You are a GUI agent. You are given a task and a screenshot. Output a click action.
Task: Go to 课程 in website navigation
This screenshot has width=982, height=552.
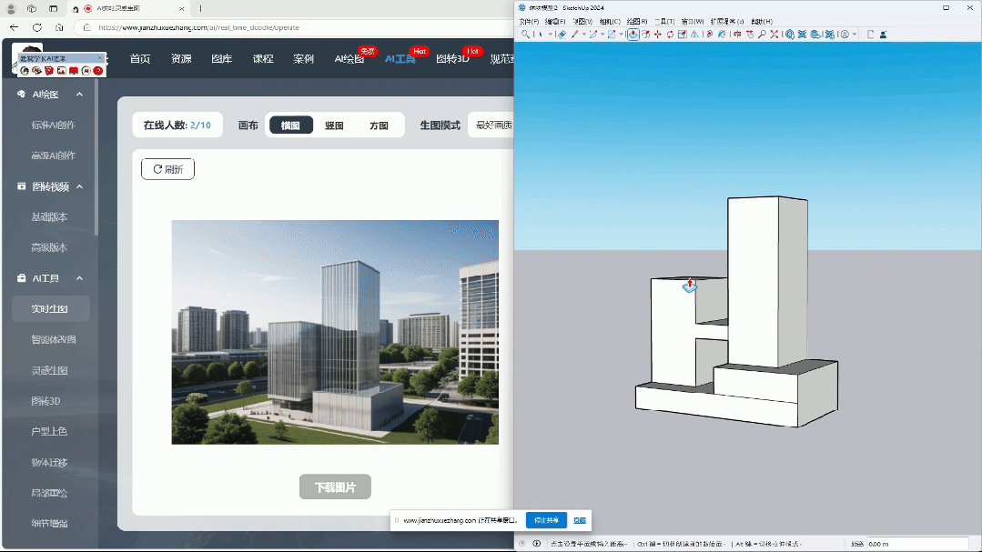tap(263, 58)
